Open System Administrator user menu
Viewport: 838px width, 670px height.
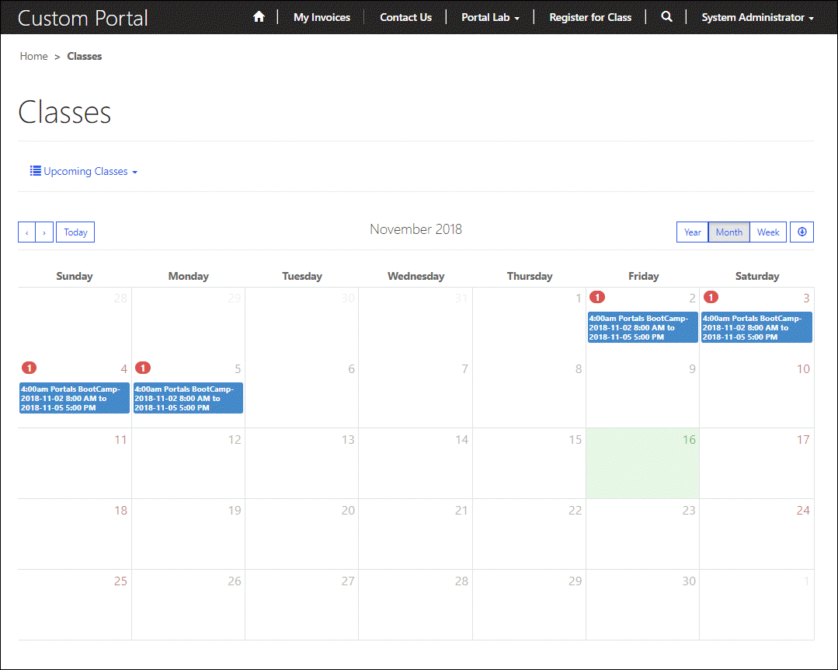coord(757,17)
